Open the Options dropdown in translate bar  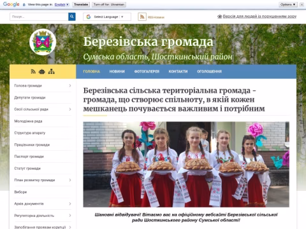288,4
